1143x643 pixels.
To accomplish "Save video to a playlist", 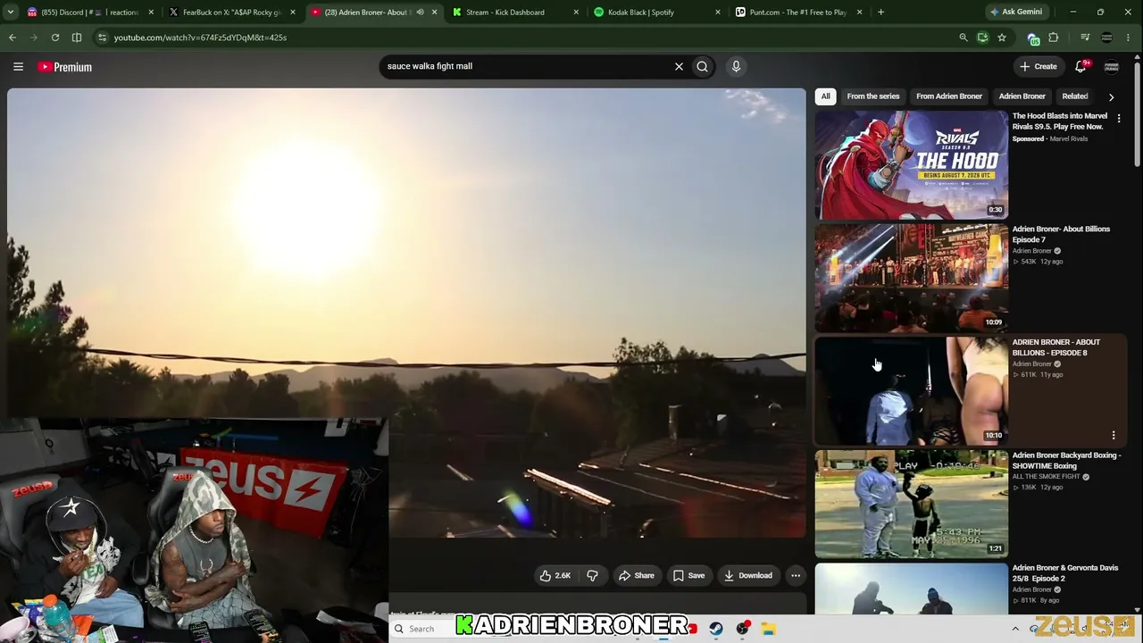I will click(688, 575).
